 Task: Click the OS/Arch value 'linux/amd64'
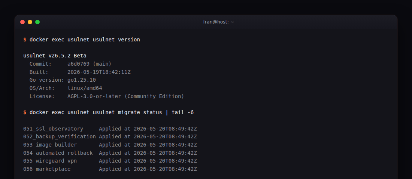(85, 88)
